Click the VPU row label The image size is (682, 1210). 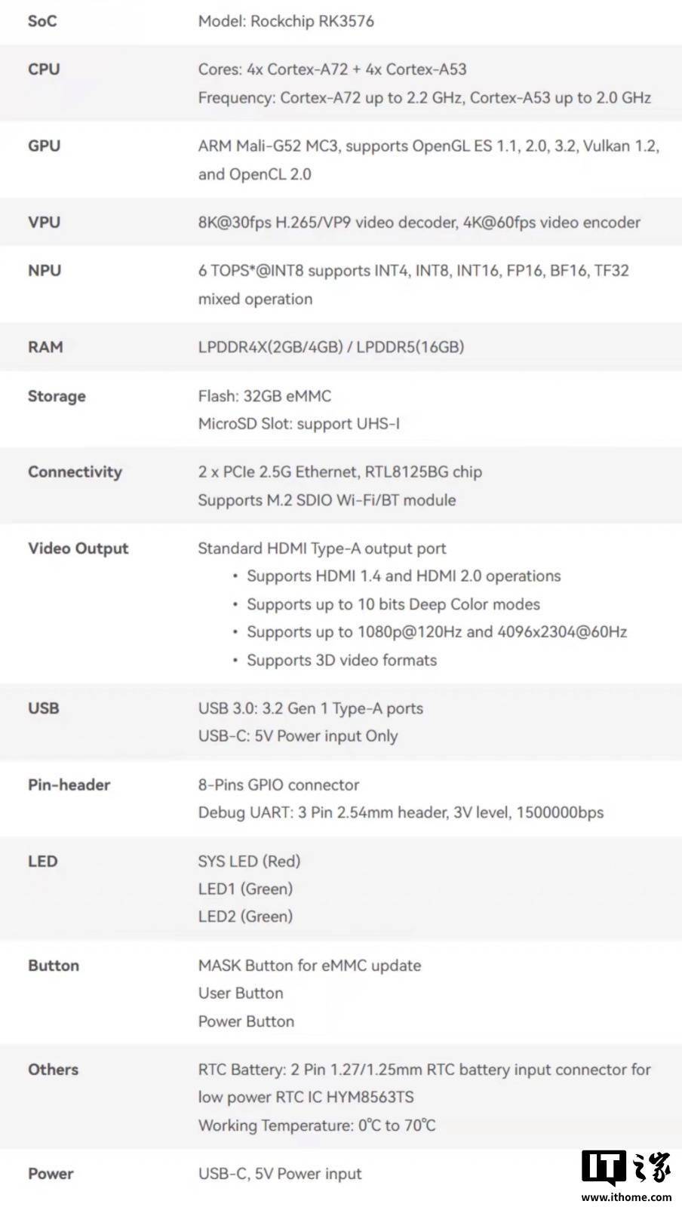(44, 223)
